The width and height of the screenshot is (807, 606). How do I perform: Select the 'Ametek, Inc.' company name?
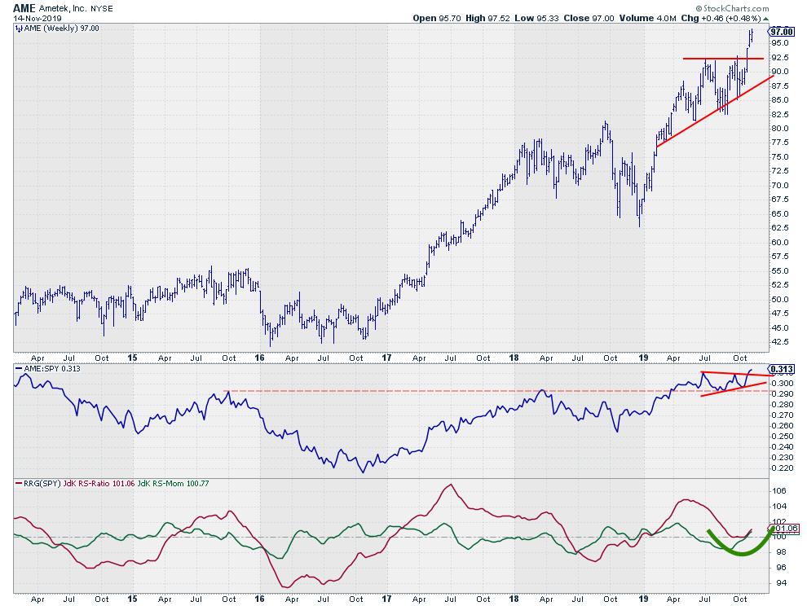pos(62,8)
